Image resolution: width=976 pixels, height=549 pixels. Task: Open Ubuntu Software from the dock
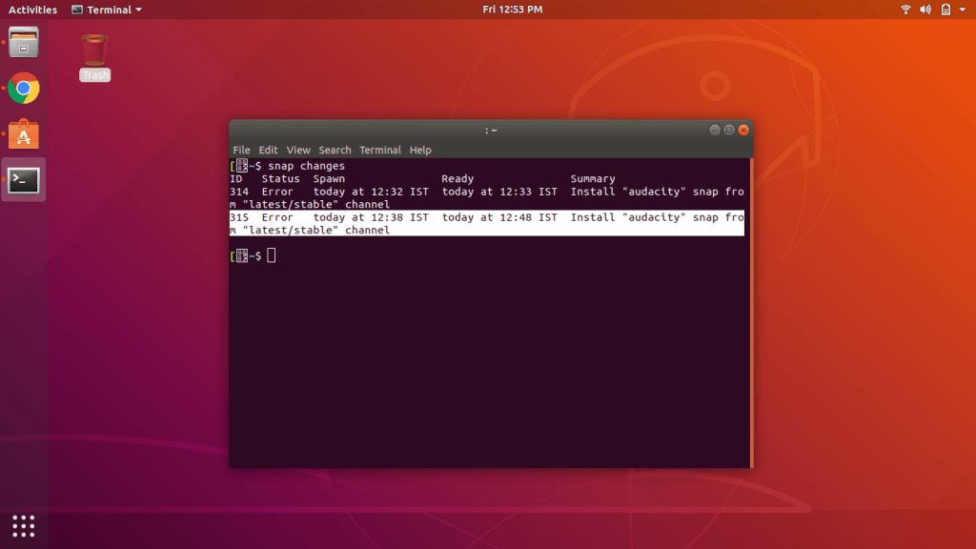click(22, 133)
